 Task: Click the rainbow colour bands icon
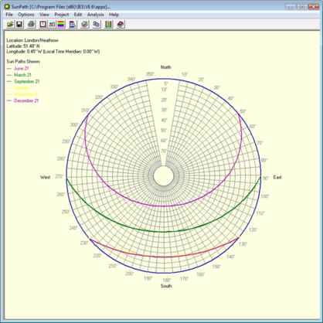tap(61, 24)
